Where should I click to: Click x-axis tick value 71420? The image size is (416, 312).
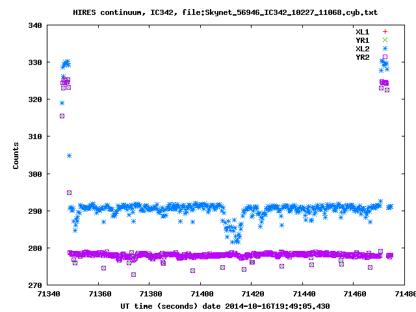(x=253, y=294)
